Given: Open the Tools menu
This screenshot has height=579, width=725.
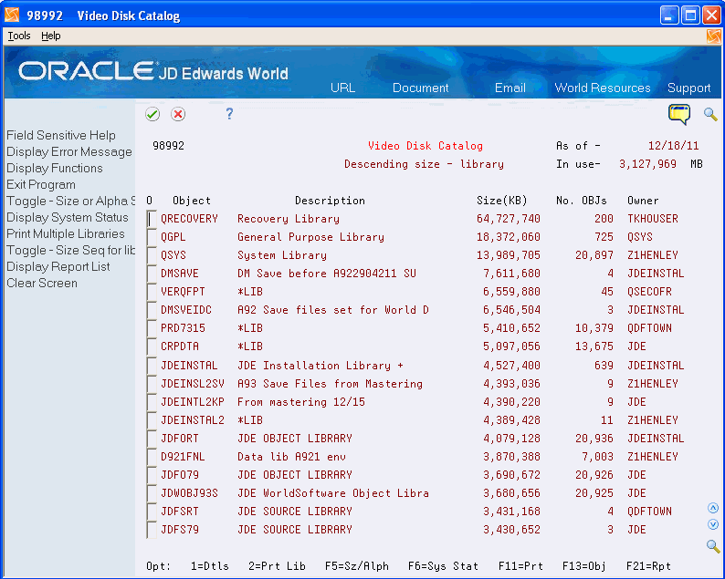Looking at the screenshot, I should (19, 36).
